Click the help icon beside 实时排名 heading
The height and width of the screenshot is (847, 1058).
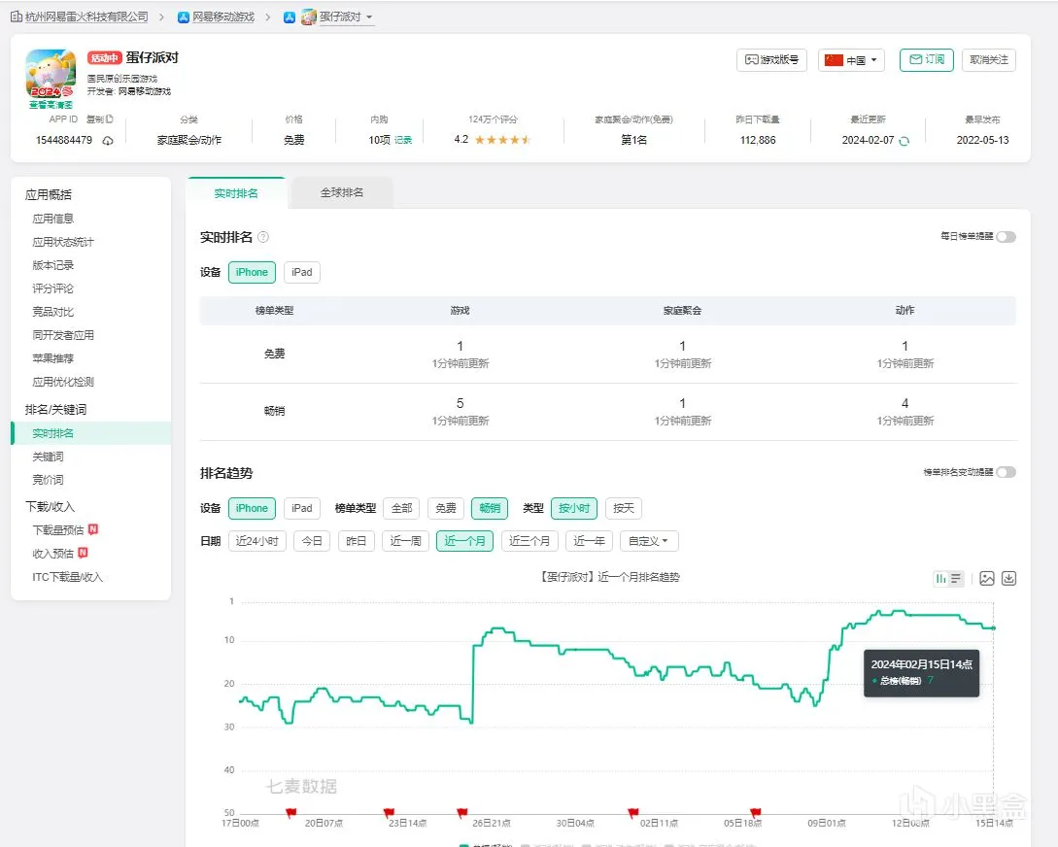pyautogui.click(x=263, y=237)
